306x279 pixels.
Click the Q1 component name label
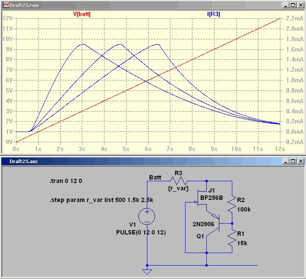(x=200, y=236)
